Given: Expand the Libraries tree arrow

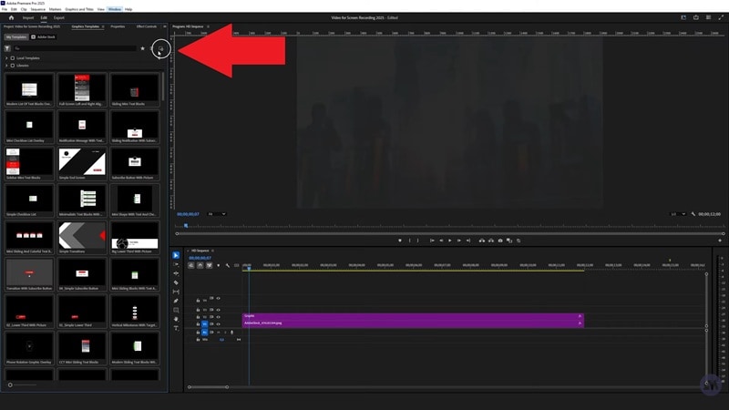Looking at the screenshot, I should point(6,66).
